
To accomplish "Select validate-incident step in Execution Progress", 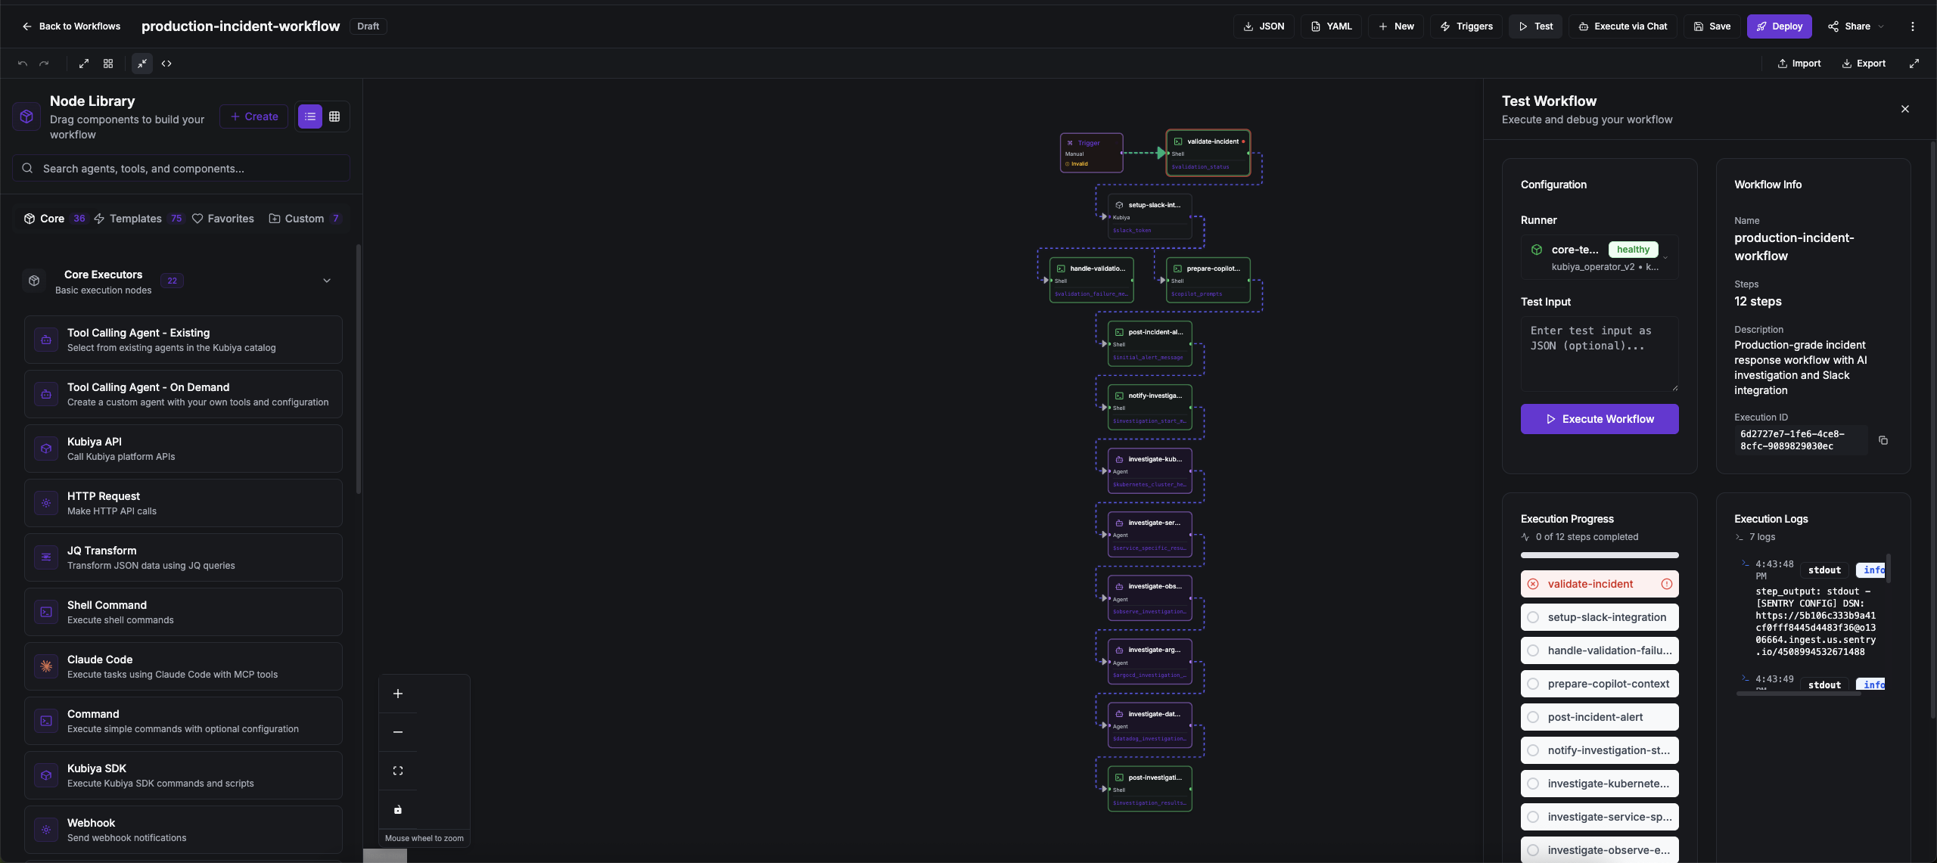I will point(1600,584).
